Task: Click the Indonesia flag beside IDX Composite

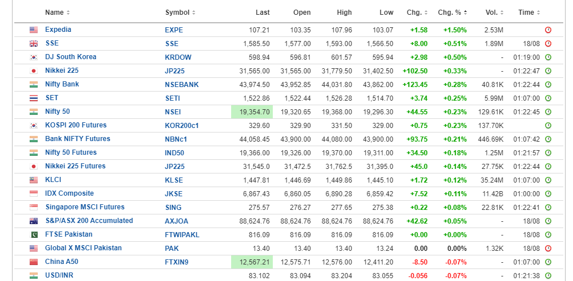Action: pos(34,194)
